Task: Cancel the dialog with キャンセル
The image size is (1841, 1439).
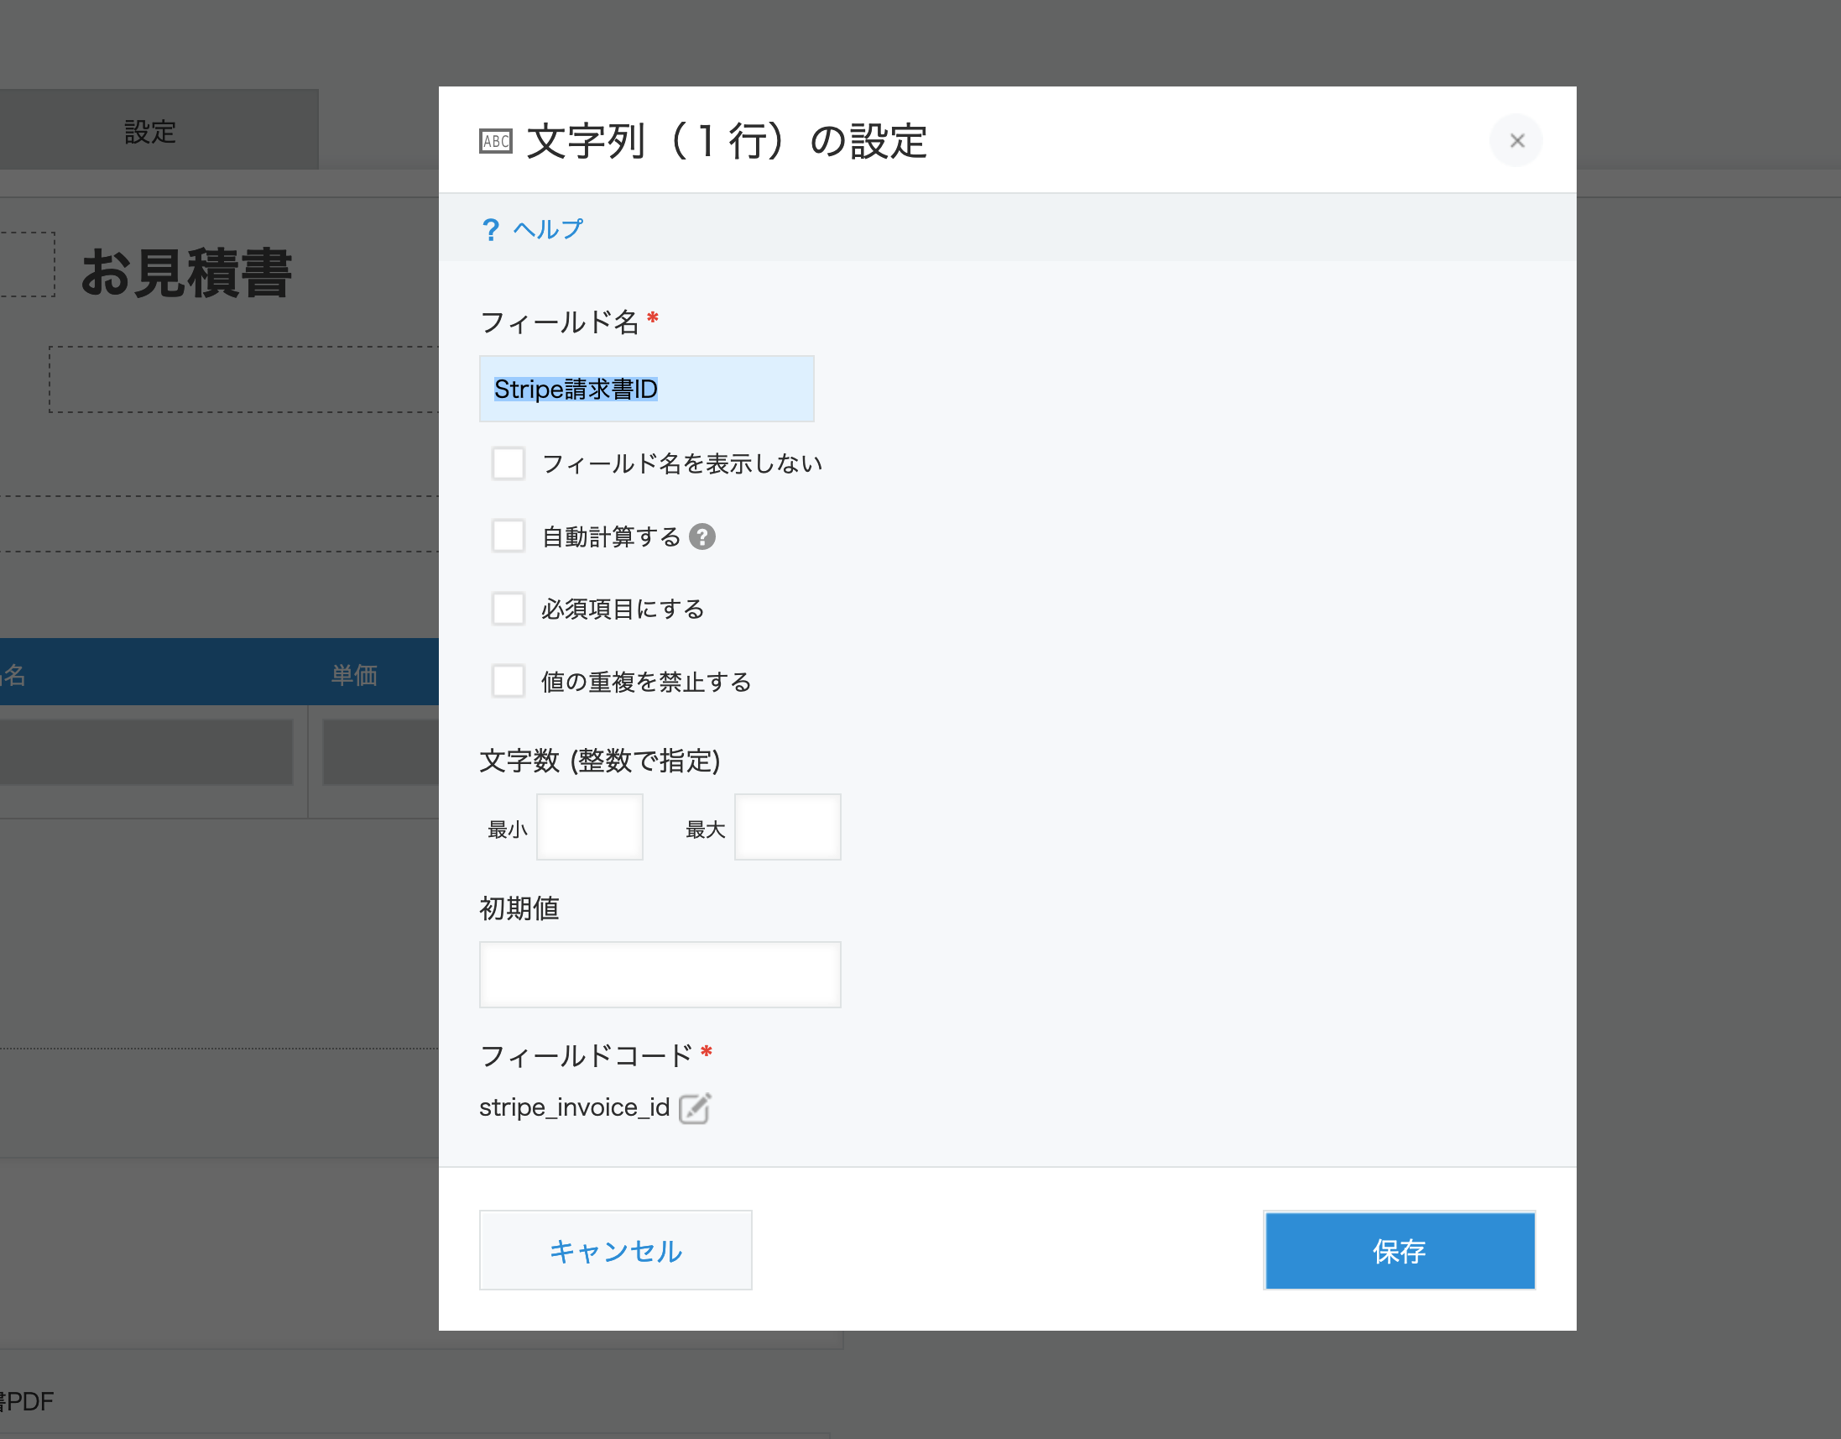Action: click(x=615, y=1251)
